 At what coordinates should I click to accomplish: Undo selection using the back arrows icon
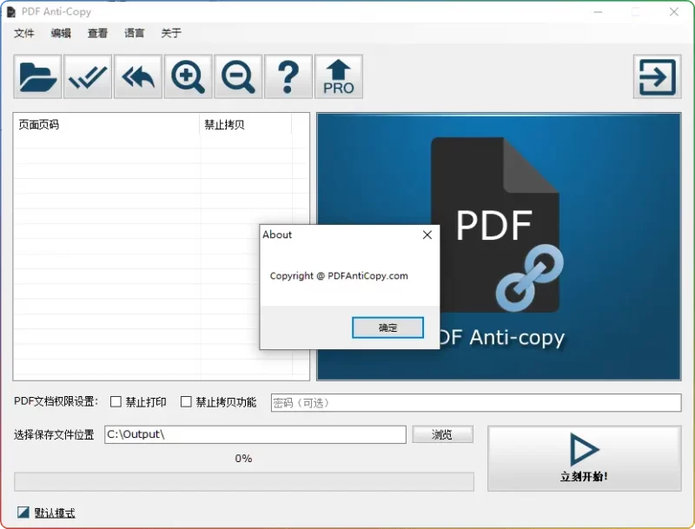137,76
